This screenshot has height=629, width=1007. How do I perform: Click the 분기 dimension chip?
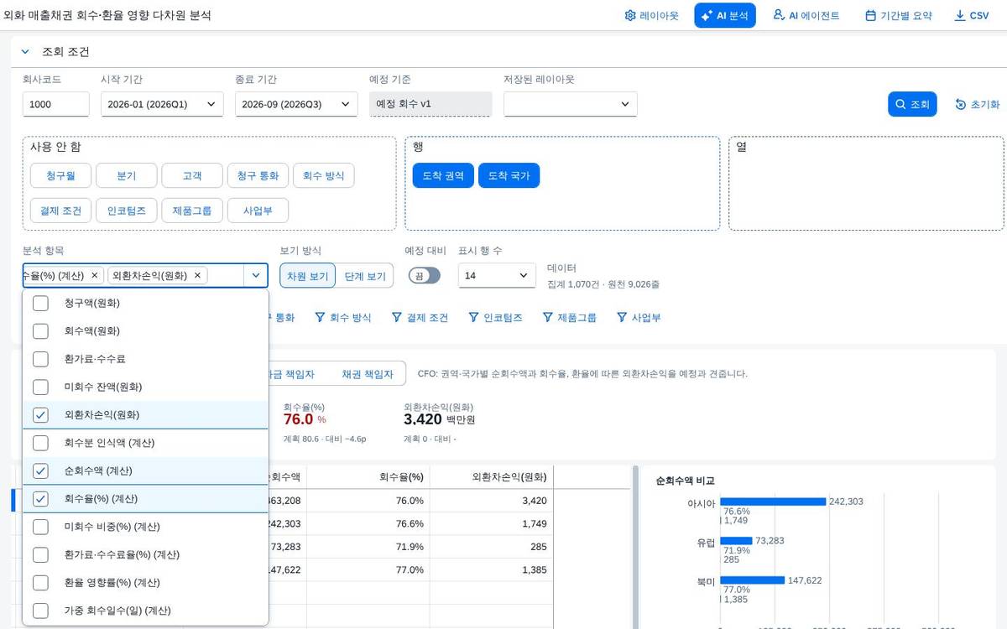click(x=127, y=176)
